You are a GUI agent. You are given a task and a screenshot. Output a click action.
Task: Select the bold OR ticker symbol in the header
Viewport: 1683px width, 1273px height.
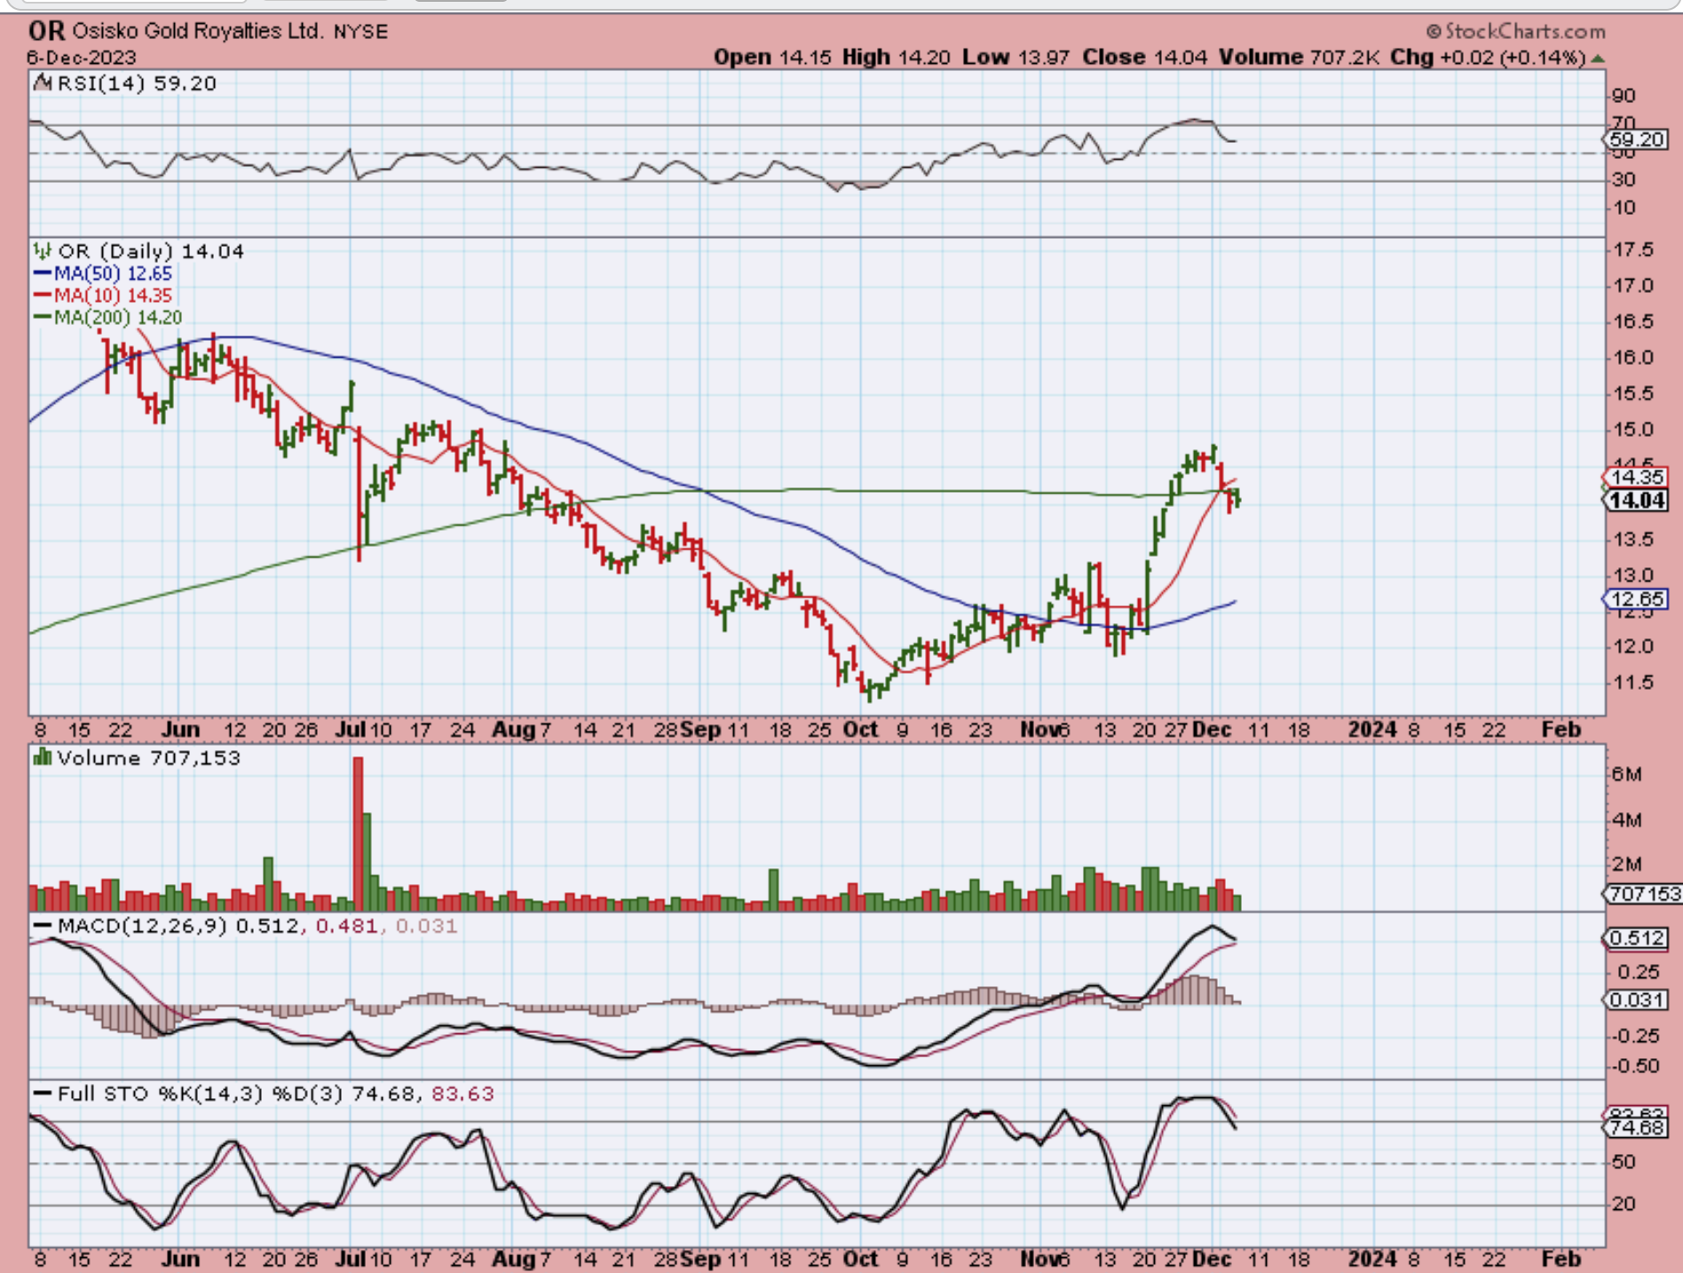click(46, 31)
